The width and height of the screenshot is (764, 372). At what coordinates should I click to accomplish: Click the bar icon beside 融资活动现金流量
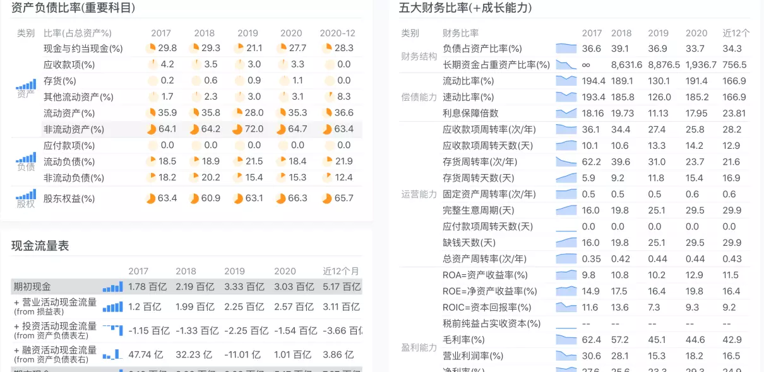112,354
